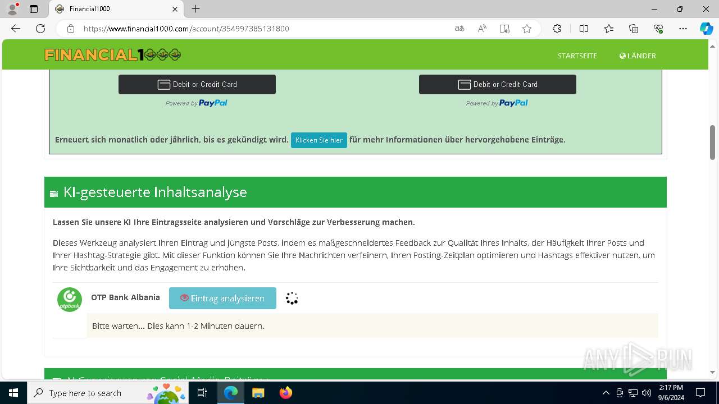Click the scrollbar down arrow

tap(712, 372)
